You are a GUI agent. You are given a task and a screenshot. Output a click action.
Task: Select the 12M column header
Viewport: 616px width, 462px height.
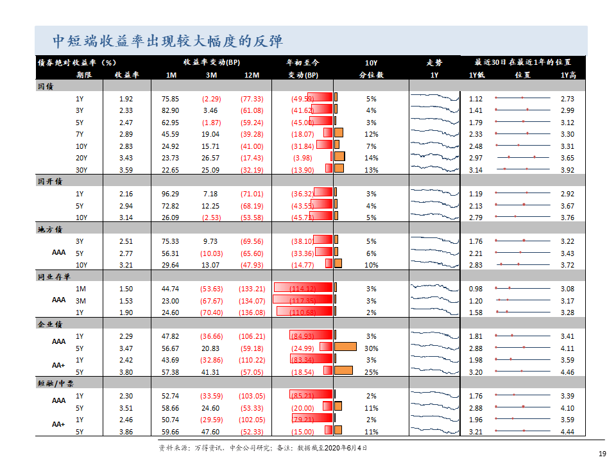[252, 75]
